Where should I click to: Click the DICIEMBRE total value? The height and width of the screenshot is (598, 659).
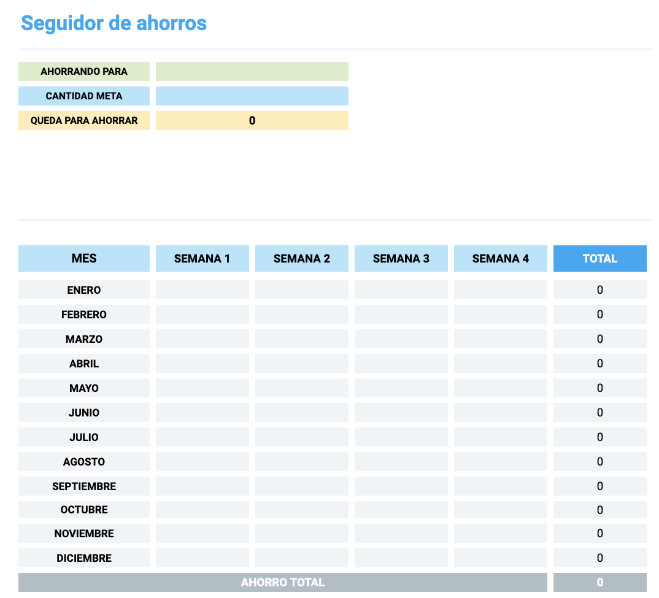point(599,558)
